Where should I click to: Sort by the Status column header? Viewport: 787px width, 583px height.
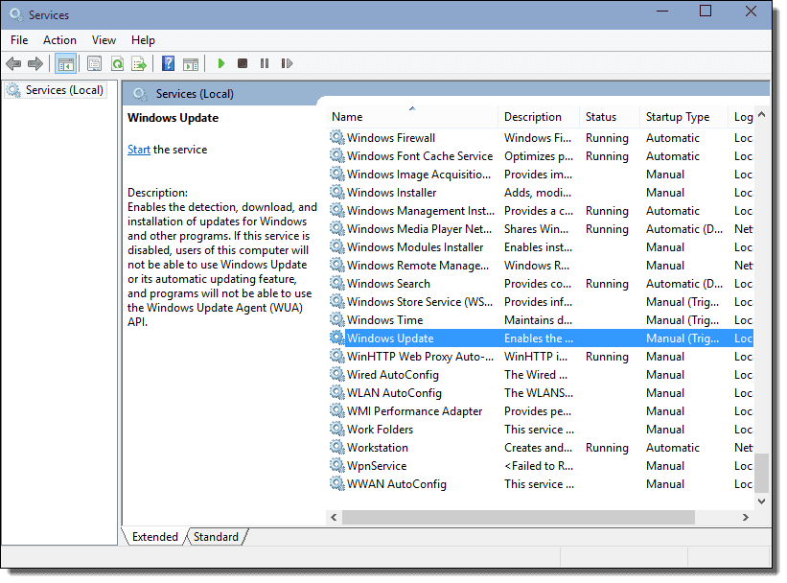click(601, 117)
